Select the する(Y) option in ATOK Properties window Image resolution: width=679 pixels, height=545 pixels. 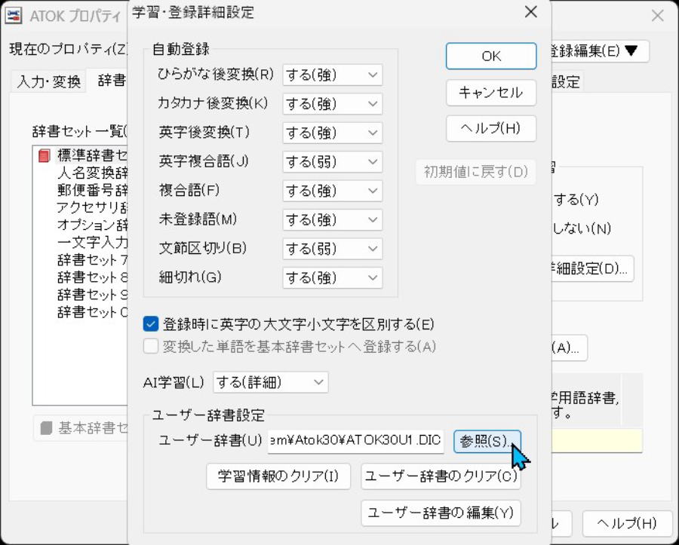(x=576, y=200)
